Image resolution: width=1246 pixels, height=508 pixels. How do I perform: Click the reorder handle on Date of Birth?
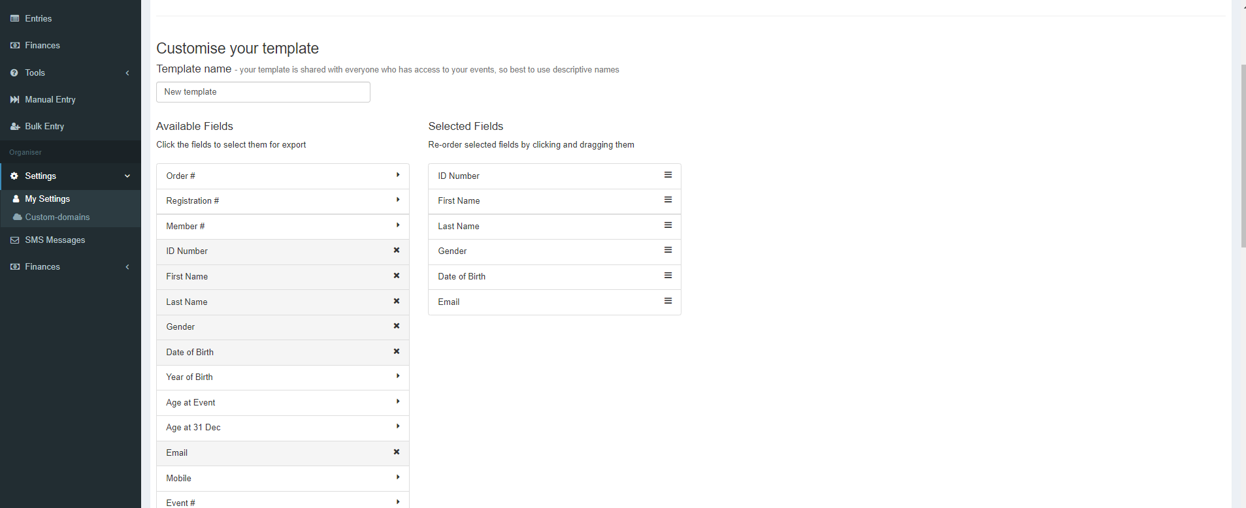[x=668, y=276]
